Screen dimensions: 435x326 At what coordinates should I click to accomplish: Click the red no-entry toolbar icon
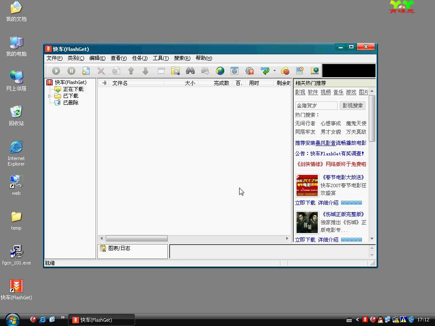pyautogui.click(x=285, y=71)
